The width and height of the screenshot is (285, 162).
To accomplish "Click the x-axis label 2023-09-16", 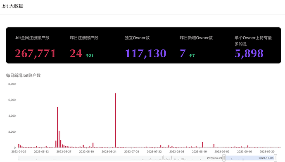I will tap(244, 151).
